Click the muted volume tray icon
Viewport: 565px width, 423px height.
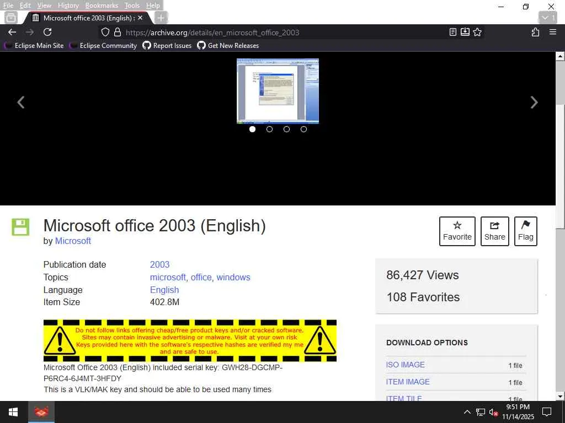(493, 412)
